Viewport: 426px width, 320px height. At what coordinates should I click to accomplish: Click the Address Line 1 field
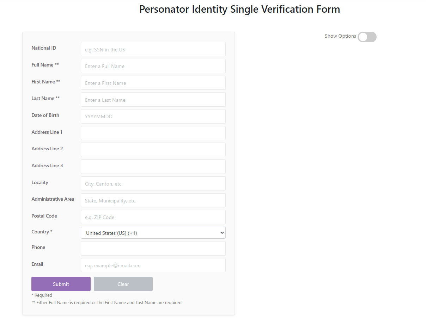click(x=153, y=133)
